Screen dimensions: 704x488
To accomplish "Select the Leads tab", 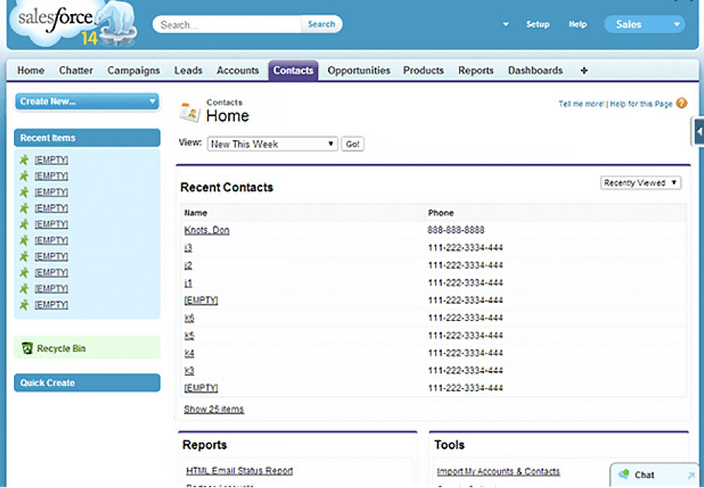I will [188, 70].
